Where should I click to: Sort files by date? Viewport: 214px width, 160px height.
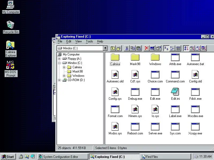(x=204, y=48)
